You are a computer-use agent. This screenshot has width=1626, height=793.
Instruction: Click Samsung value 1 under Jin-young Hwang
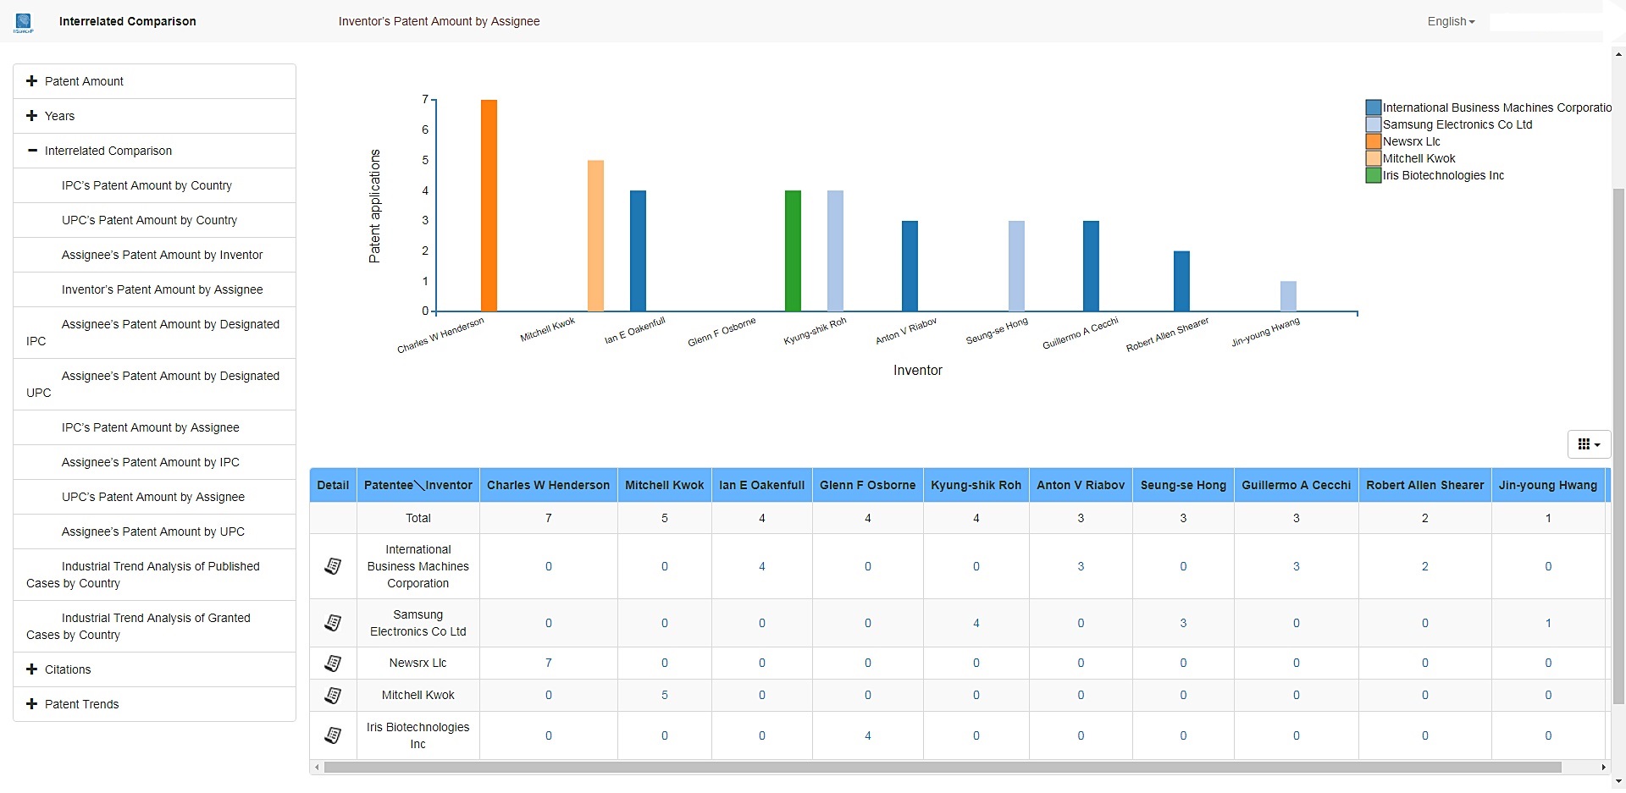(x=1548, y=623)
